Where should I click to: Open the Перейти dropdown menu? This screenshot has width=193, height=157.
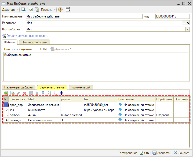point(48,10)
